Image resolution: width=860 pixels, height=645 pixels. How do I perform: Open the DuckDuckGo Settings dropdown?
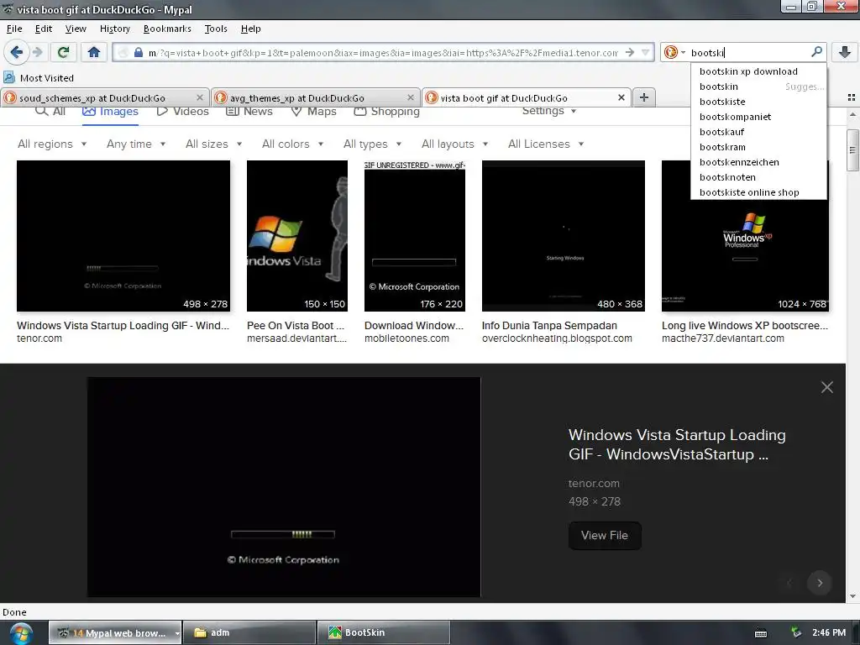(549, 111)
